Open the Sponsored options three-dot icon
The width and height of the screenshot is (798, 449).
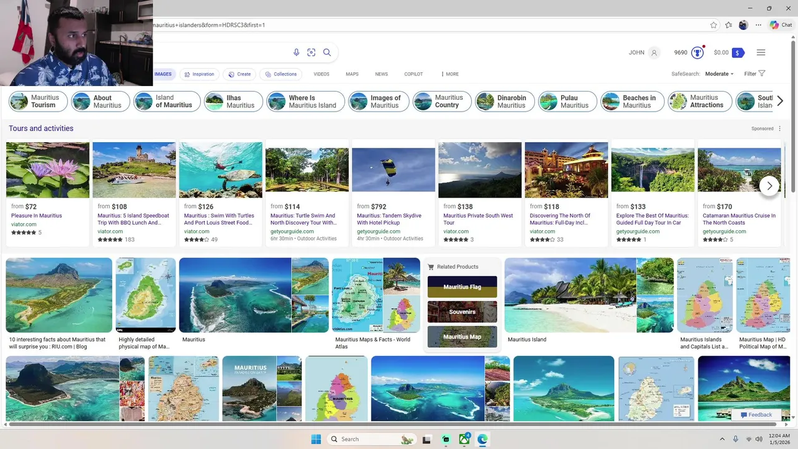click(x=780, y=128)
